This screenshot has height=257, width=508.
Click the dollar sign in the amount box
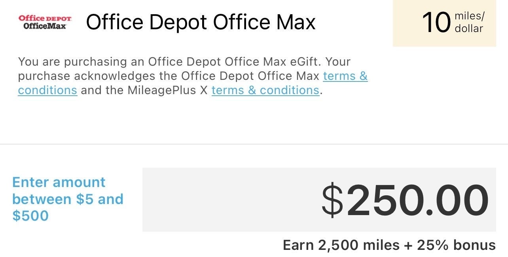tap(332, 200)
